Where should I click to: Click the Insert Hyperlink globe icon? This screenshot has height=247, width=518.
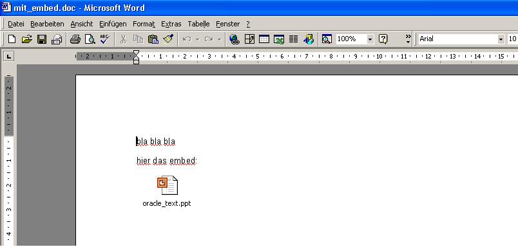pos(235,39)
